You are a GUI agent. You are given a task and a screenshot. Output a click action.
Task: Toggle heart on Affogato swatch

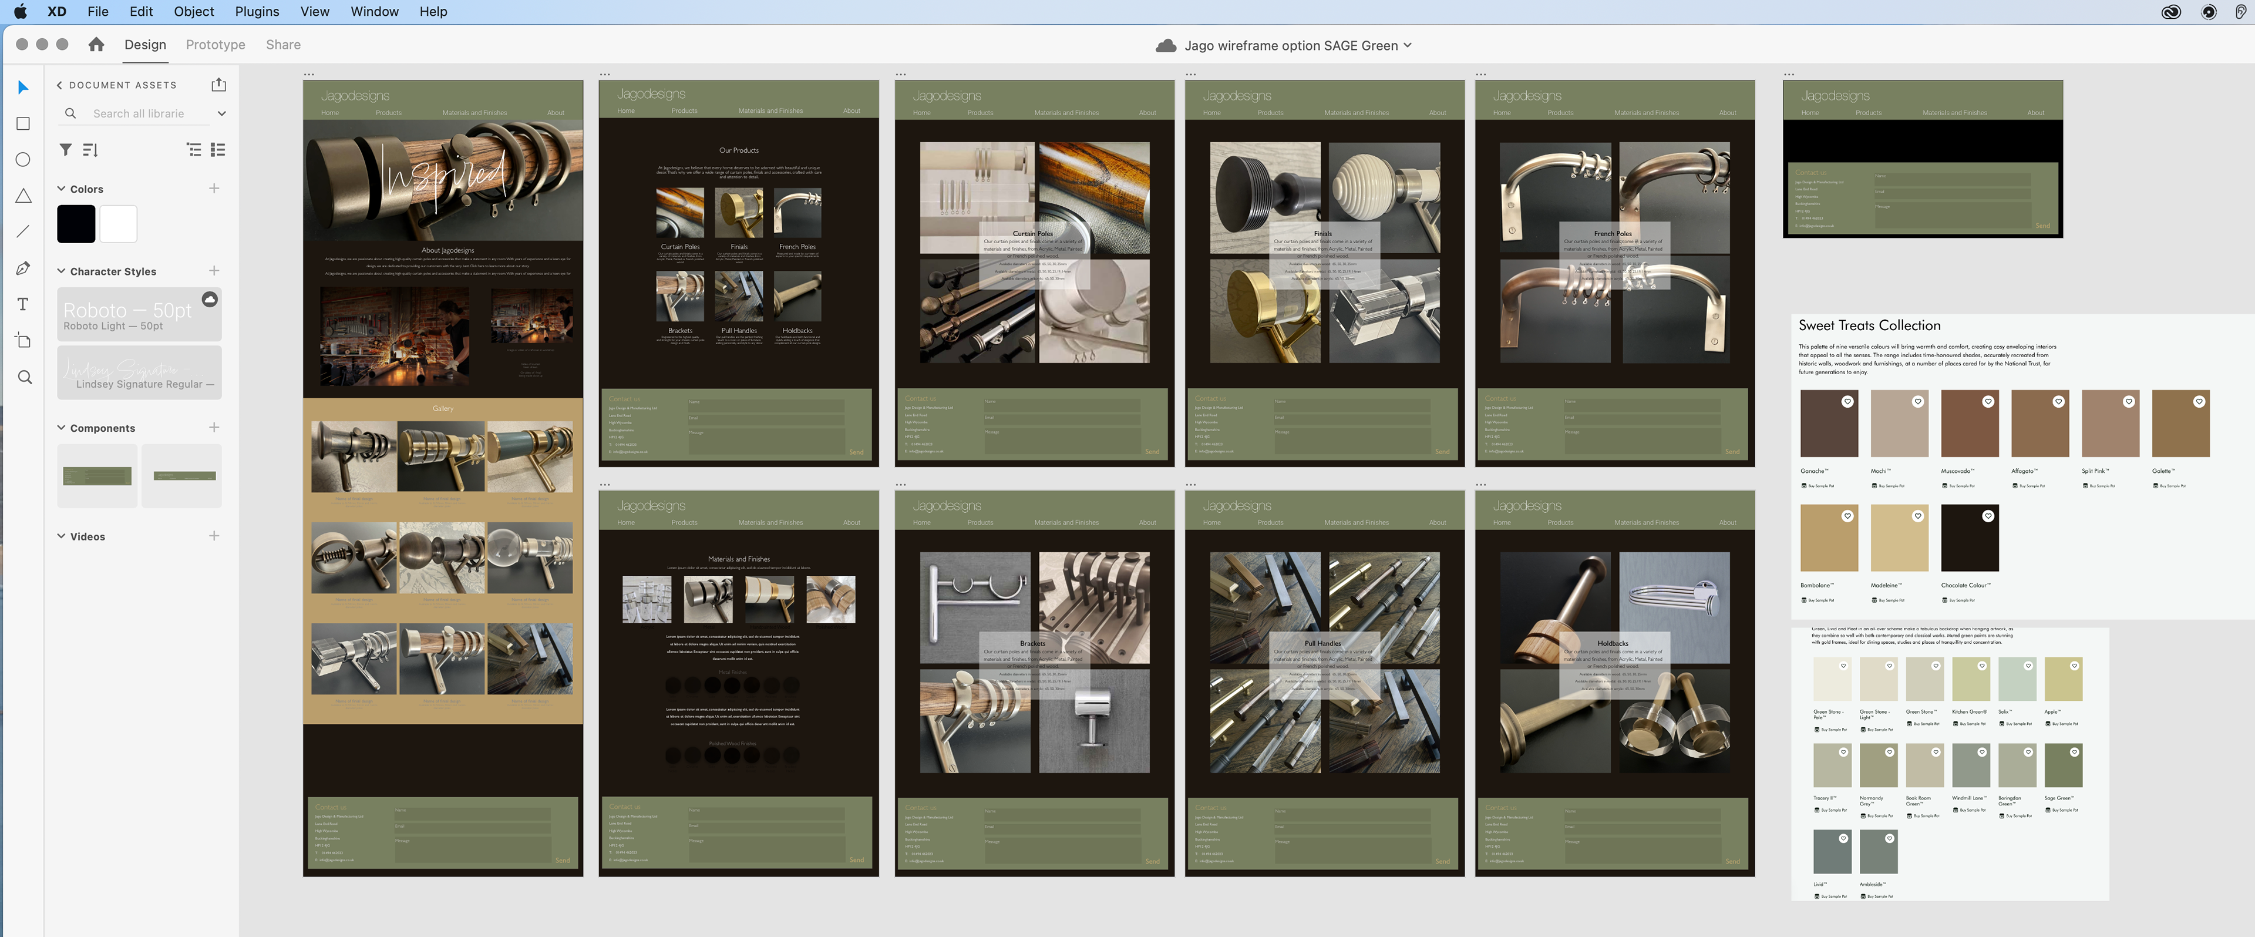pos(2058,402)
